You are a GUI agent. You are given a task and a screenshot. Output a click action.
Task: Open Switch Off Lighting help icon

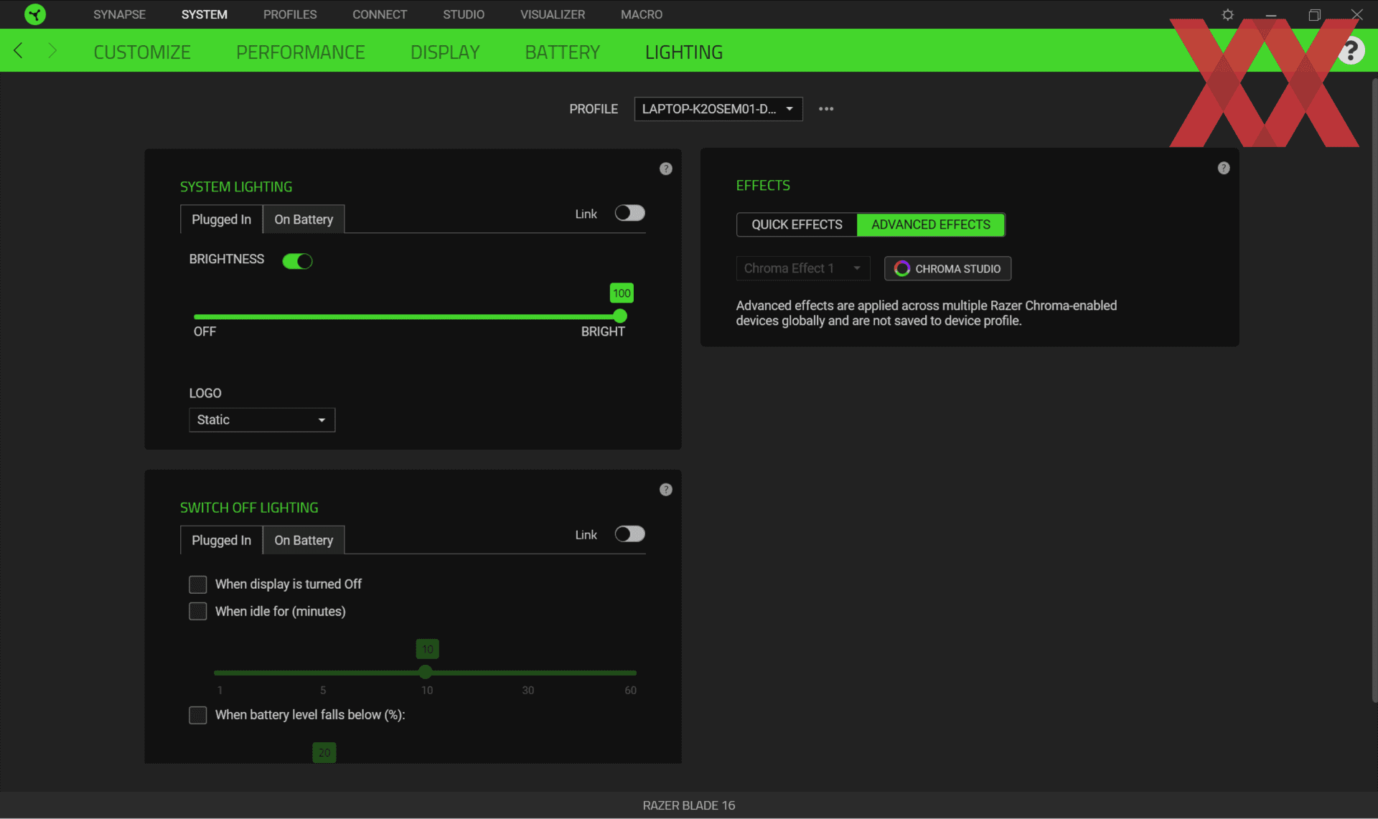tap(666, 489)
